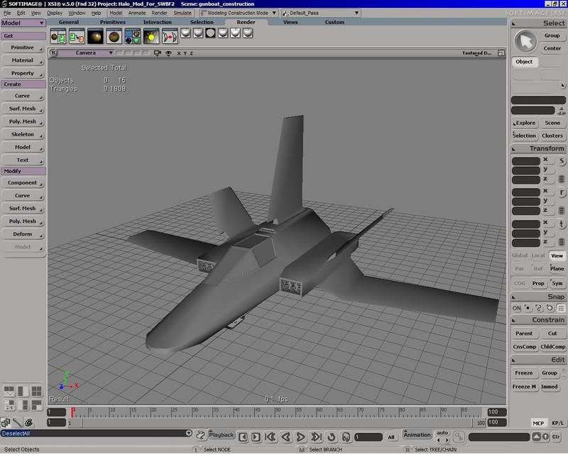Click the set keyframe key icon
Image resolution: width=568 pixels, height=454 pixels.
pyautogui.click(x=459, y=437)
